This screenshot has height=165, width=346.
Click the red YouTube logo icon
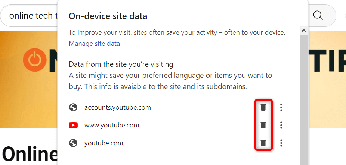pos(73,125)
